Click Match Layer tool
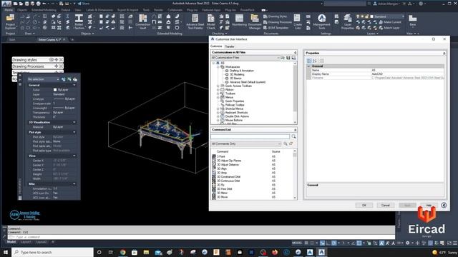The image size is (458, 257). coord(389,28)
